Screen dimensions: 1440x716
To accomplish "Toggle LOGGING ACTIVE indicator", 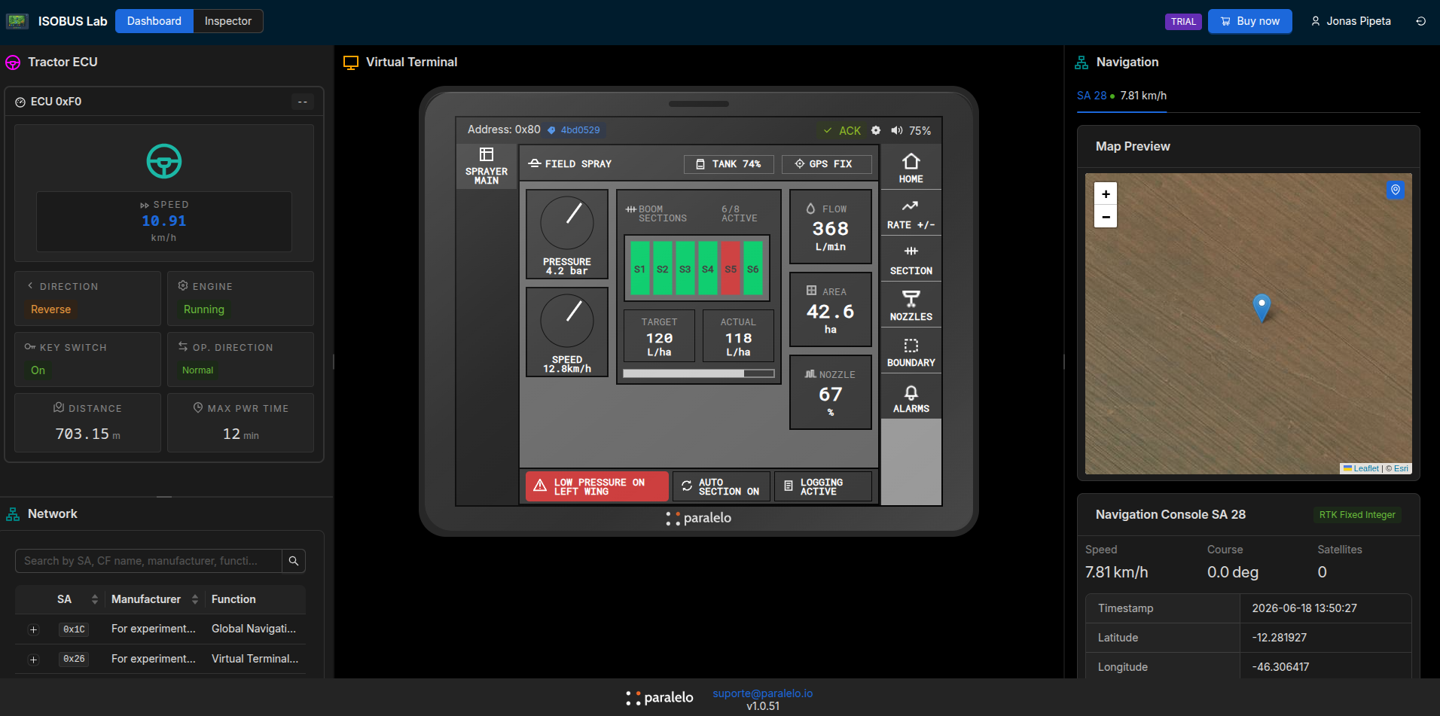I will point(823,486).
